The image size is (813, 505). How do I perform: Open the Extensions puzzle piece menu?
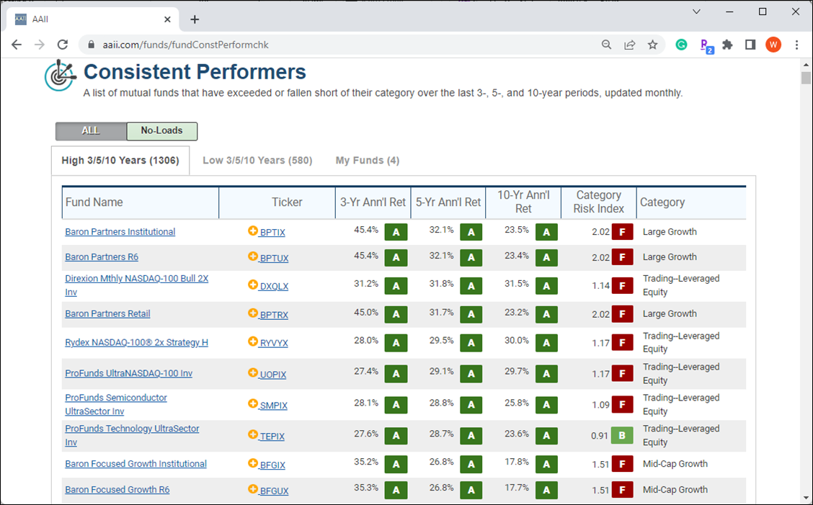[x=727, y=45]
